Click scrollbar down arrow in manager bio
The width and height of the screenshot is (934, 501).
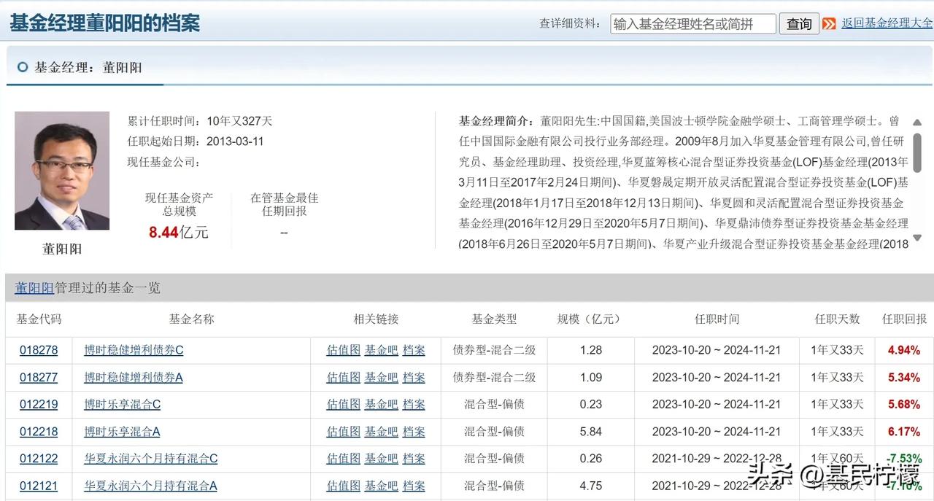point(917,238)
